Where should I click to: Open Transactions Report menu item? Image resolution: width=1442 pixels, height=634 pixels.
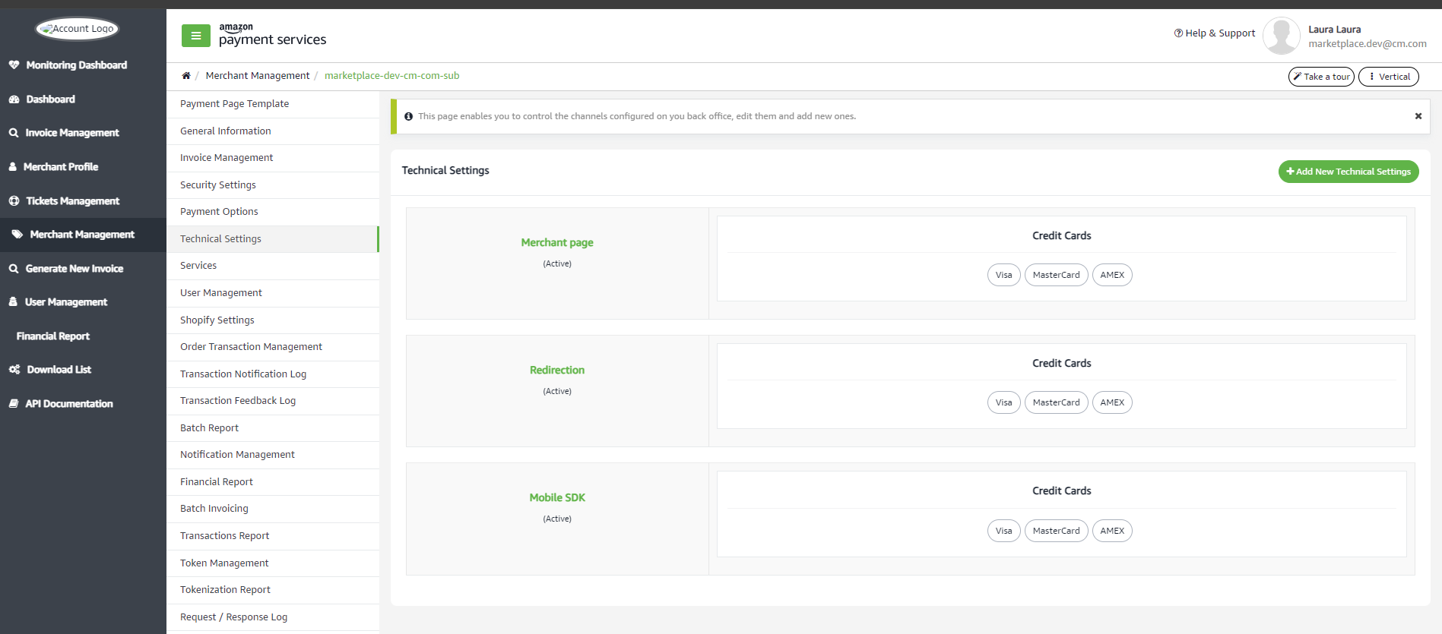[x=273, y=536]
